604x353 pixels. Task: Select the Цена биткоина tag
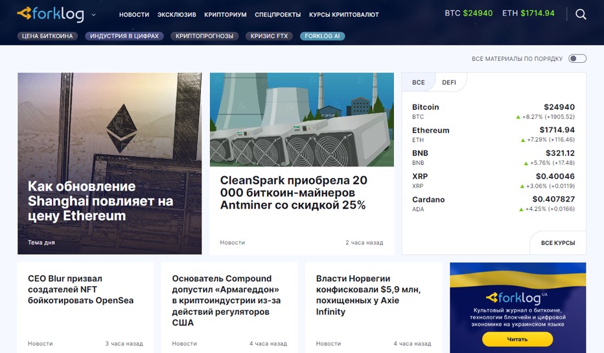point(47,36)
